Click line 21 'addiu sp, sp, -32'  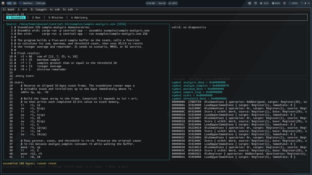(x=34, y=92)
